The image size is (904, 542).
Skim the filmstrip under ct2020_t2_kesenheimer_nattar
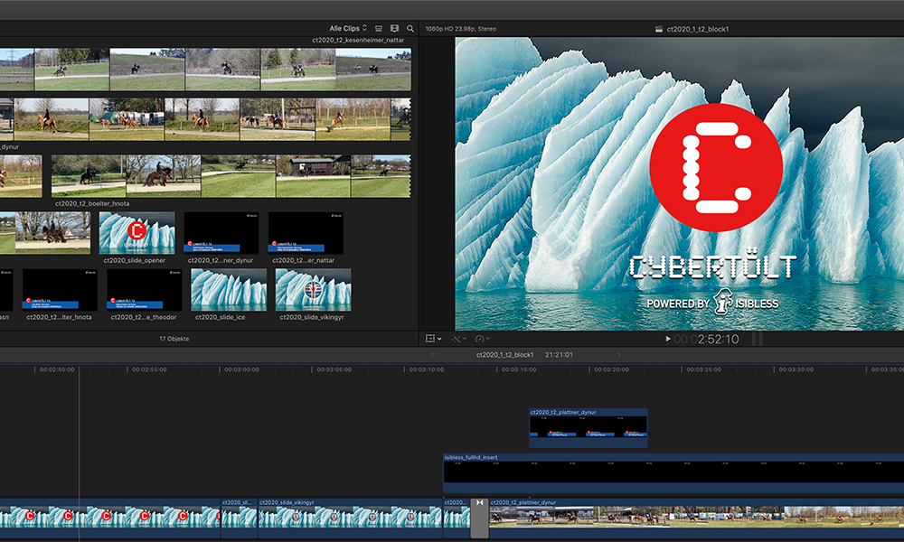(x=205, y=70)
